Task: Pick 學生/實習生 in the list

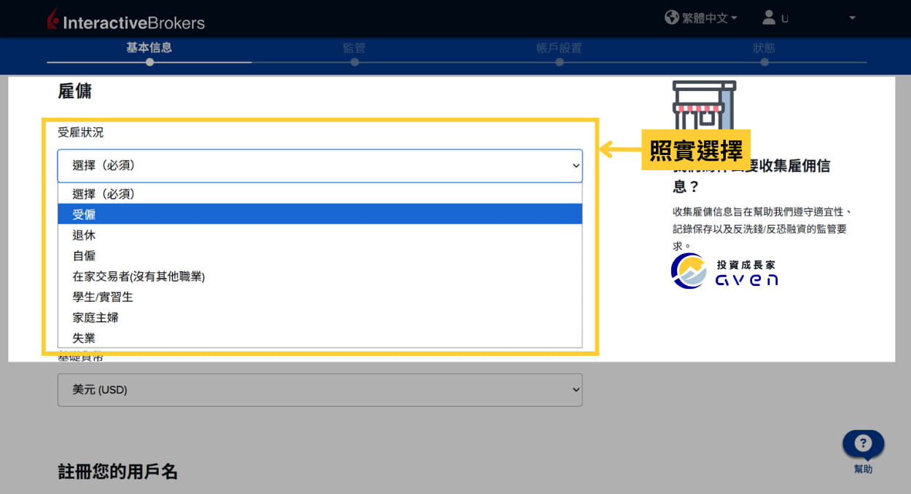Action: [x=320, y=297]
